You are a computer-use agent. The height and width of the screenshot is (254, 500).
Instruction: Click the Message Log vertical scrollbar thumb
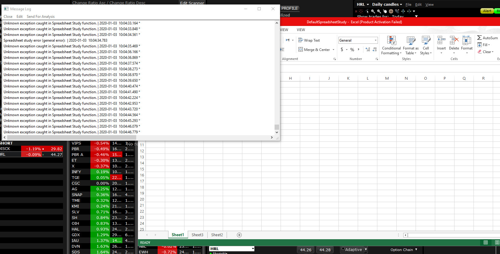[277, 127]
